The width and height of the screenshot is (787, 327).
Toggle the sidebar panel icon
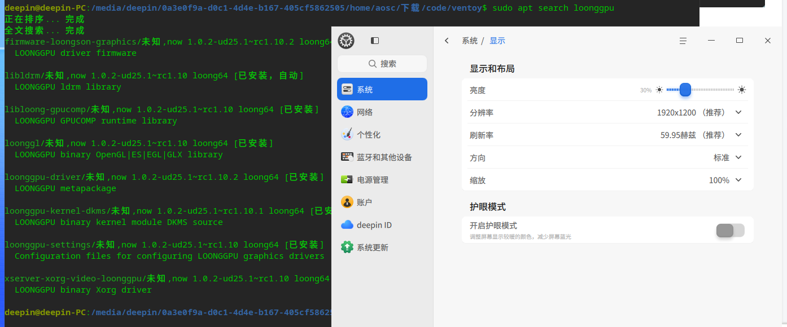(375, 41)
